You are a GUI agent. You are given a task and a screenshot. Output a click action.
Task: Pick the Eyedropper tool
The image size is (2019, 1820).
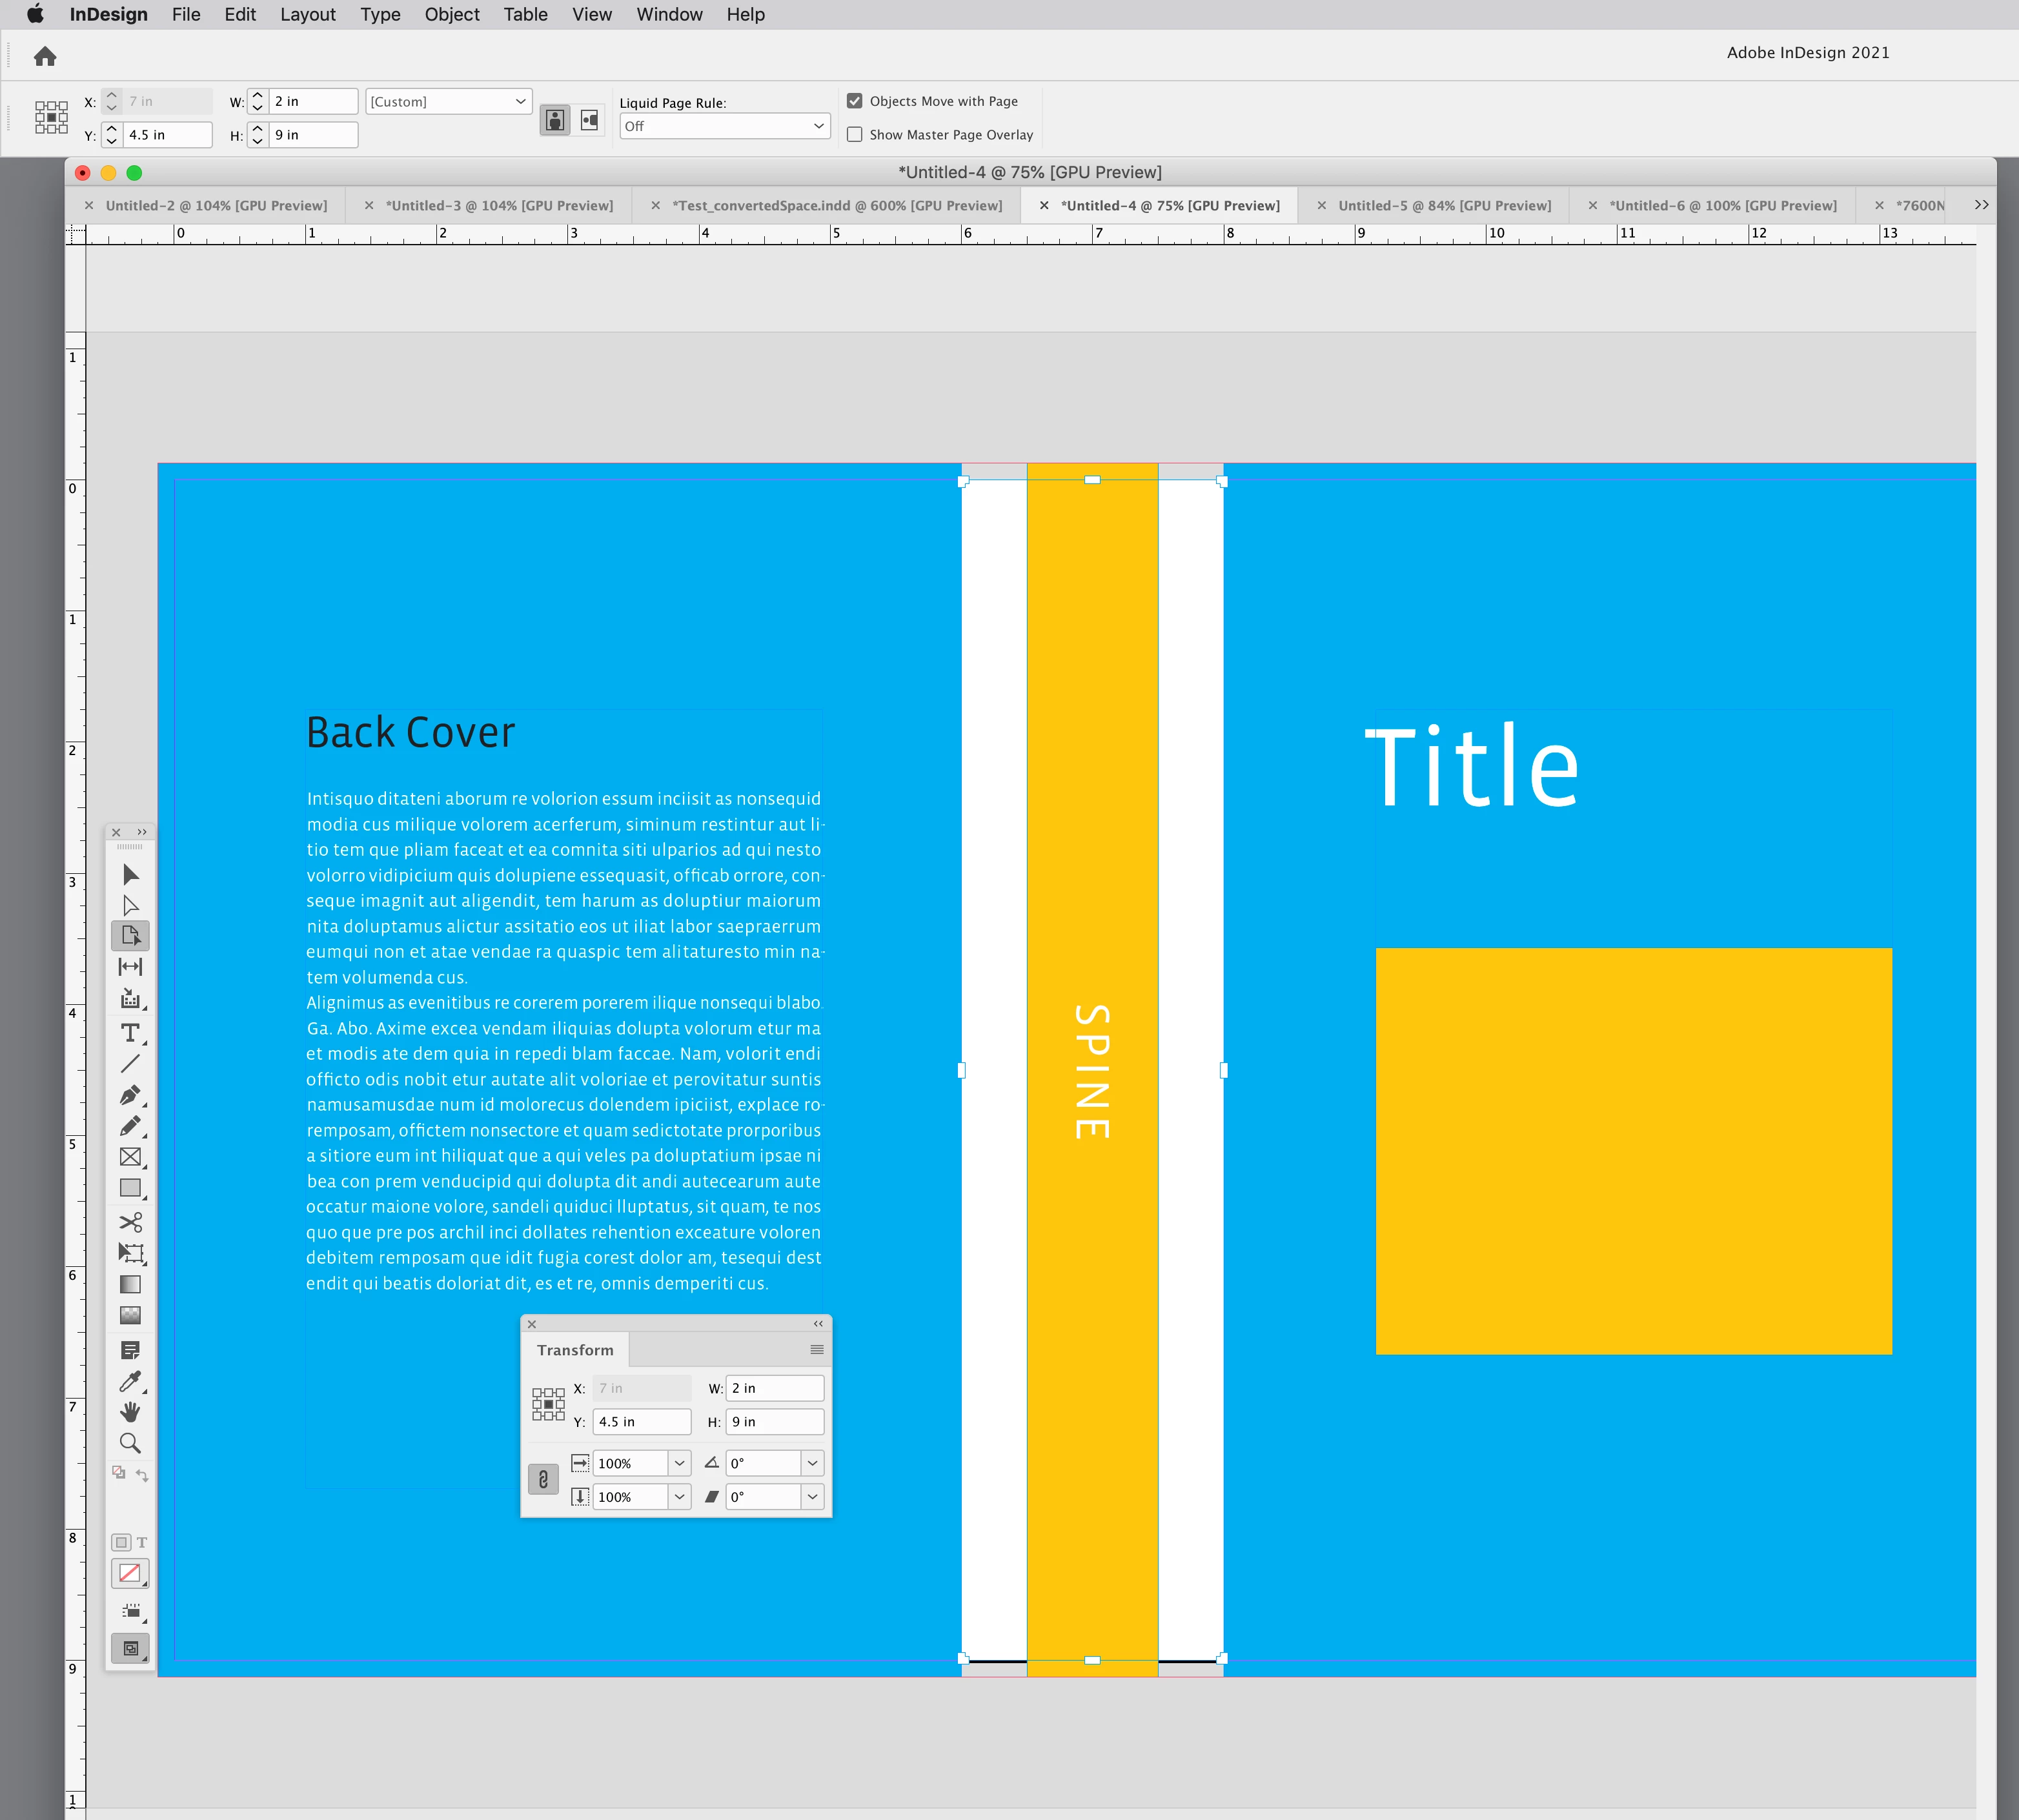point(130,1381)
